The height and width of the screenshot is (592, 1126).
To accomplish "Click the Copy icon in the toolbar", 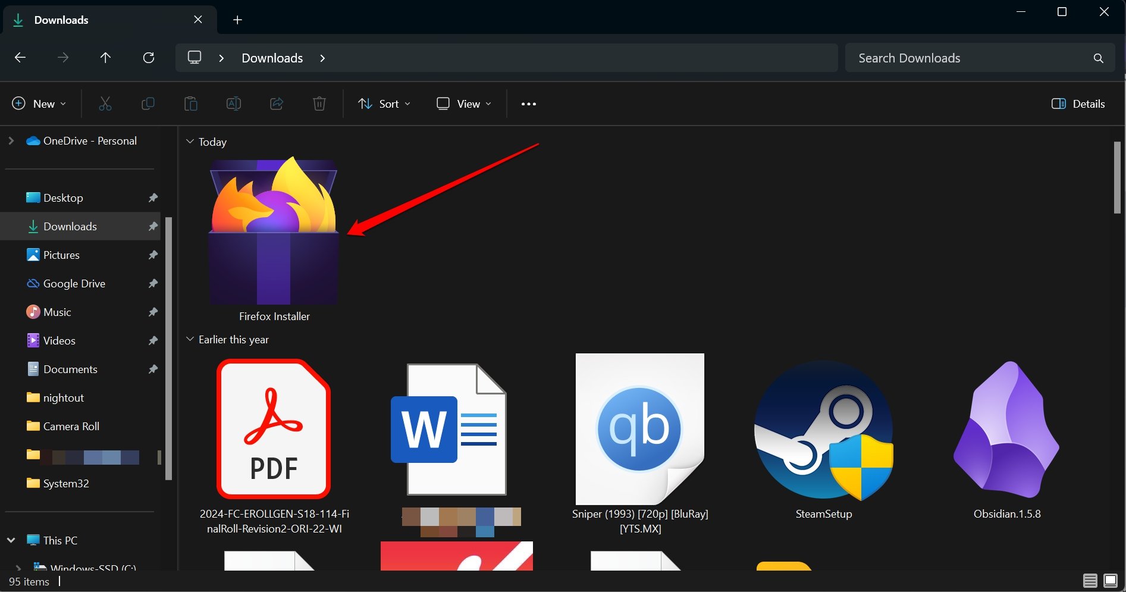I will coord(148,104).
